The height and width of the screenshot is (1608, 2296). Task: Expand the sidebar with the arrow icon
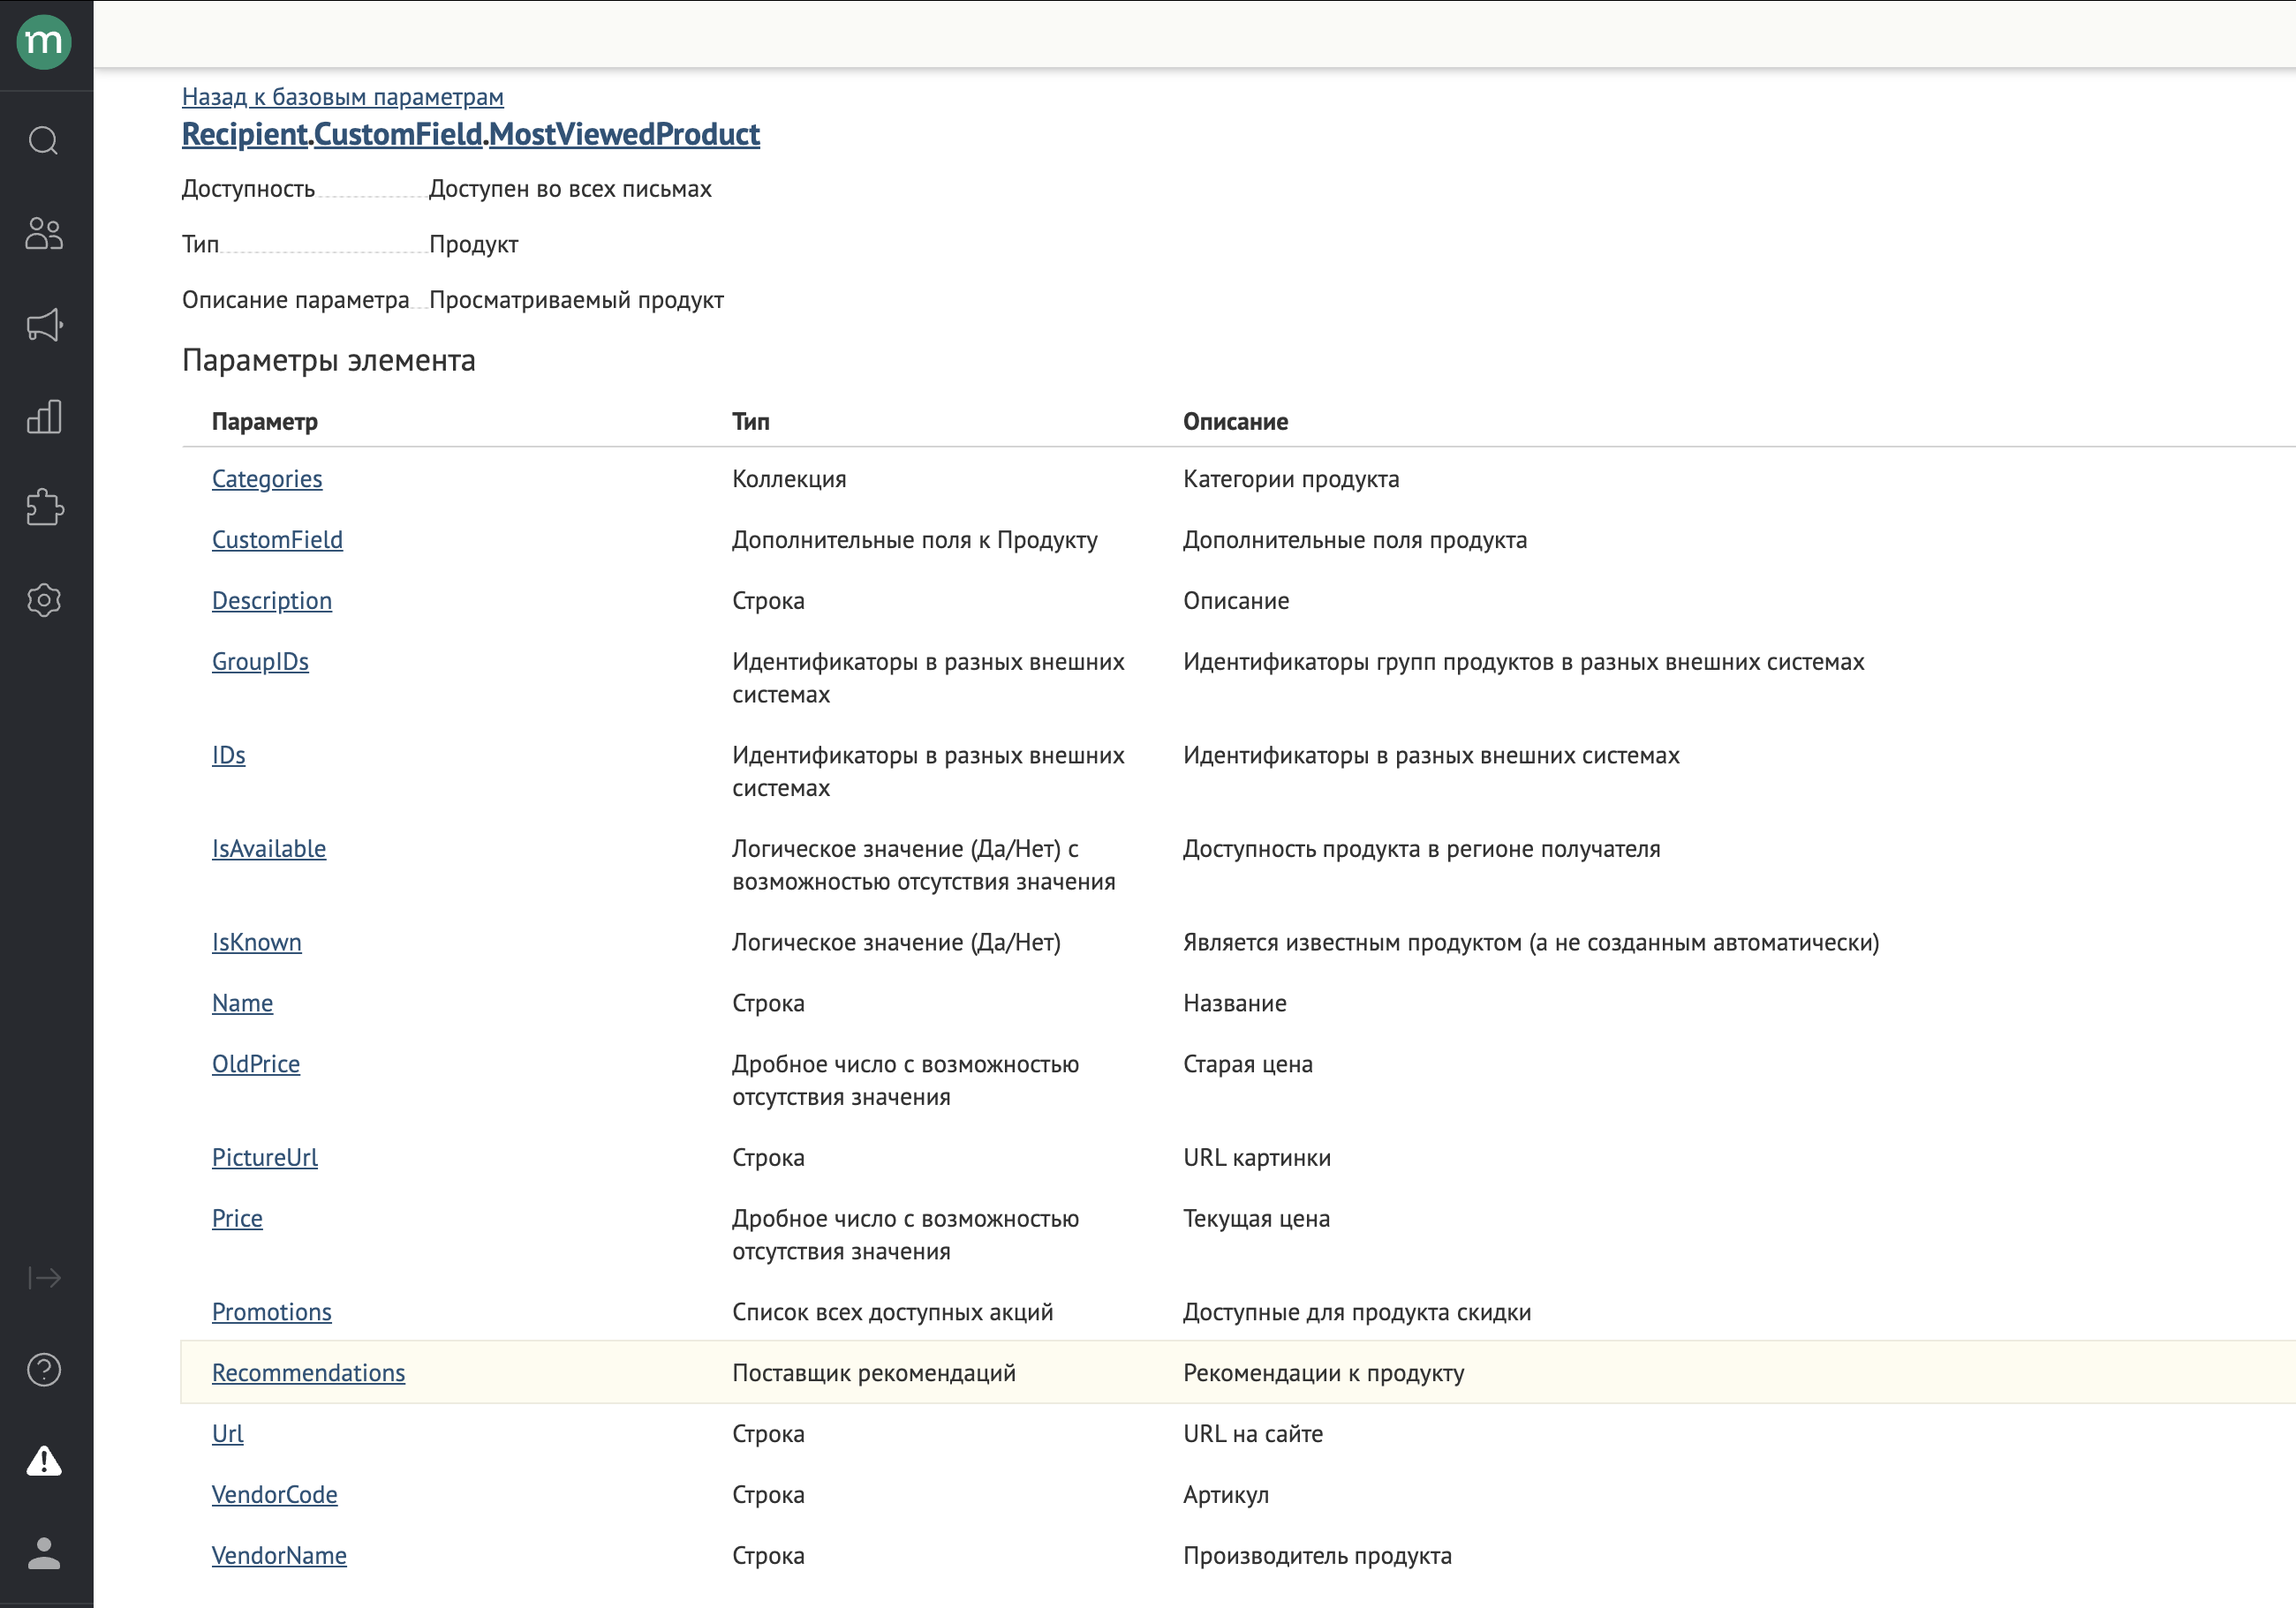[x=44, y=1277]
